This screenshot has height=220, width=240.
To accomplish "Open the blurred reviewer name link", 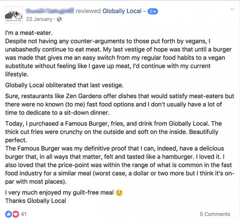I will pyautogui.click(x=50, y=11).
